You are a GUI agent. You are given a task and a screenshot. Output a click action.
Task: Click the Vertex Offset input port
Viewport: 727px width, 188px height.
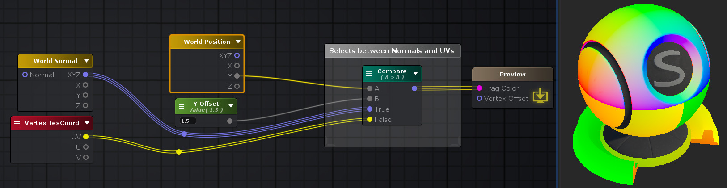pyautogui.click(x=479, y=98)
